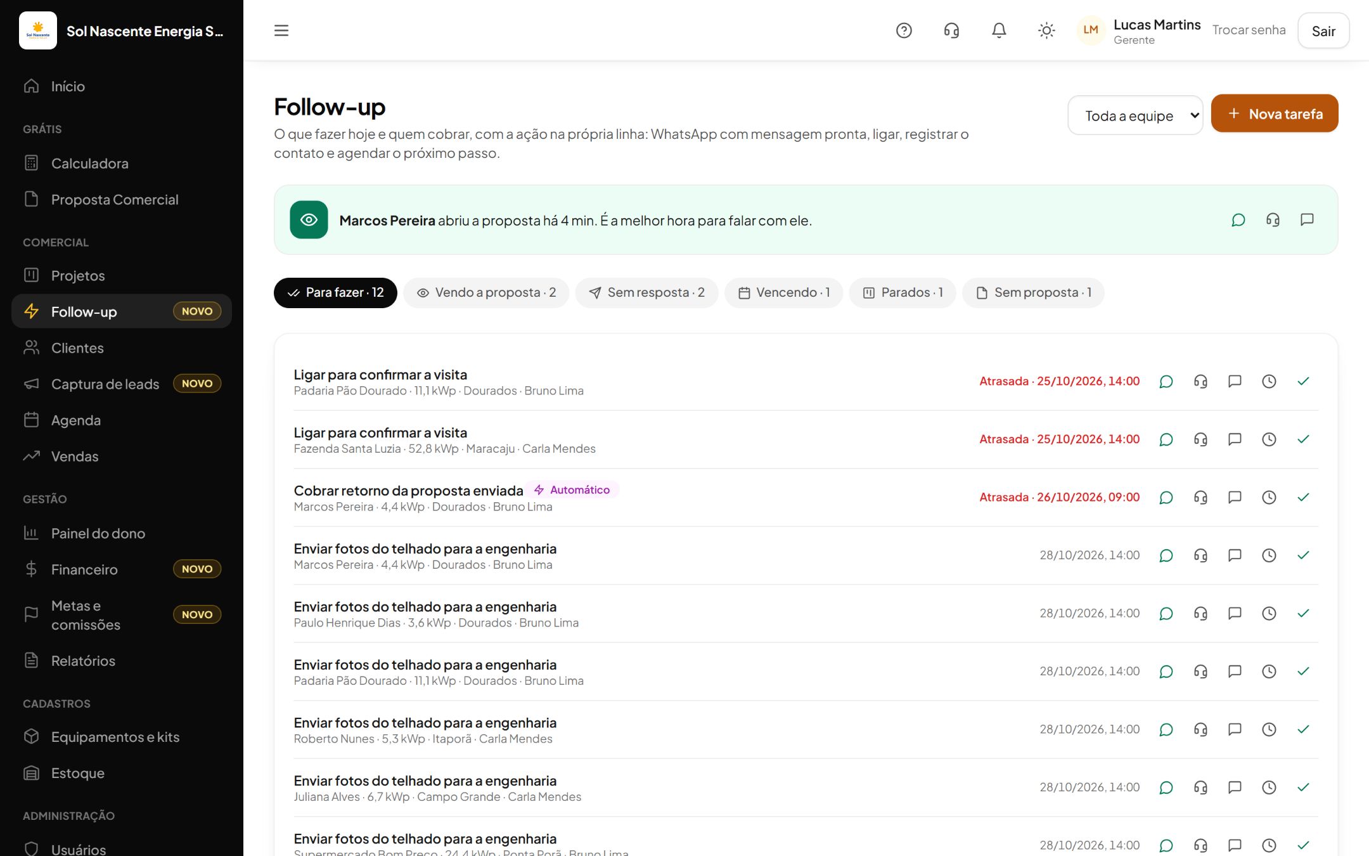
Task: Open Captura de leads in the sidebar
Action: 122,384
